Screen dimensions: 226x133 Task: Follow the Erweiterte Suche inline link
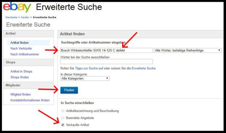pyautogui.click(x=144, y=68)
